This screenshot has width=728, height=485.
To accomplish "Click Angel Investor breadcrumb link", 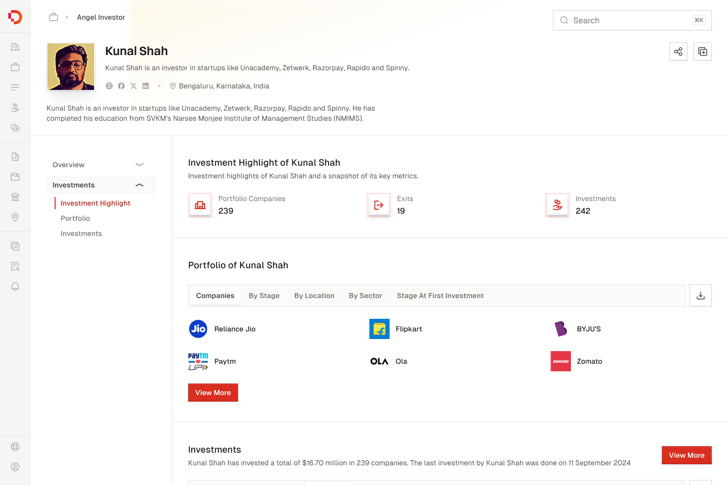I will pyautogui.click(x=101, y=17).
